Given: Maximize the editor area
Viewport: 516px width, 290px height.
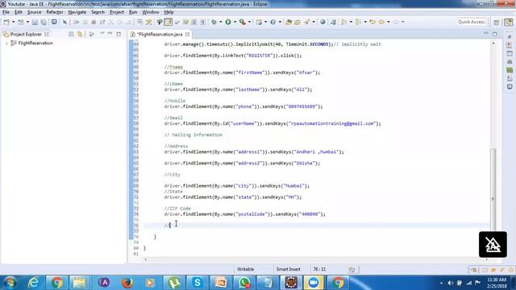Looking at the screenshot, I should [x=494, y=34].
